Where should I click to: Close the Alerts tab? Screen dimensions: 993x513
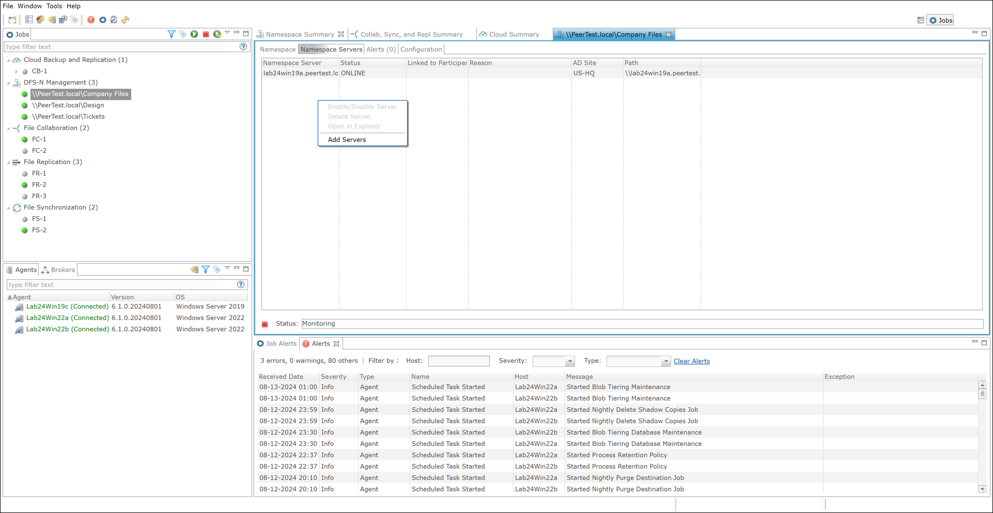click(336, 344)
